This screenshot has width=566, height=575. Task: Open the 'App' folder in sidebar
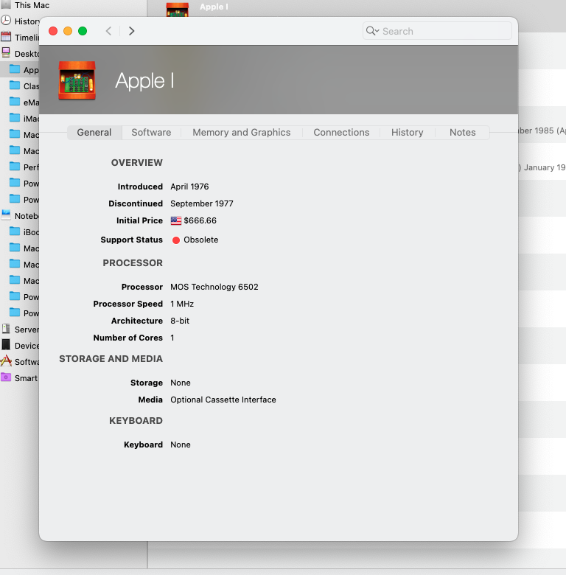coord(24,70)
